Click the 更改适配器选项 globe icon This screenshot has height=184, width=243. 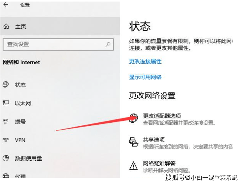[133, 118]
